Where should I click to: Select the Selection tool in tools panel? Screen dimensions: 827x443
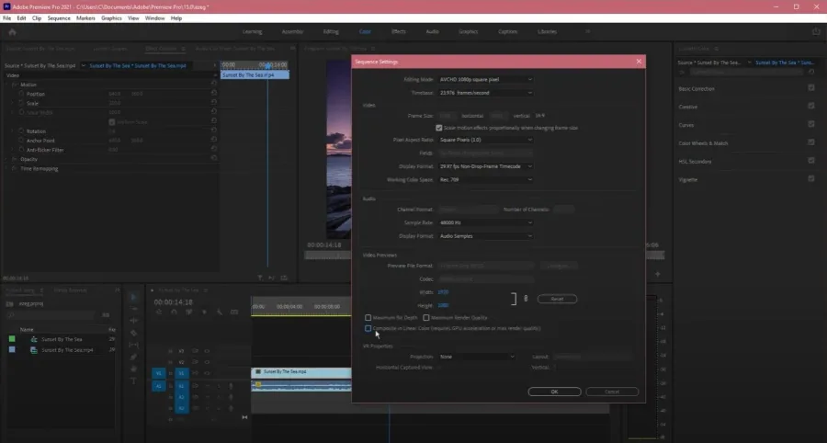coord(133,297)
